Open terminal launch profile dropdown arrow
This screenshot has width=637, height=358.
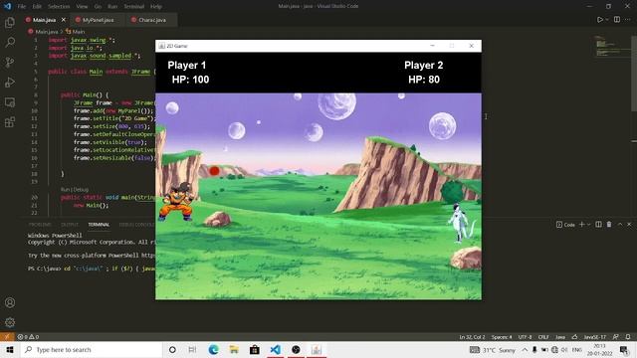[588, 225]
